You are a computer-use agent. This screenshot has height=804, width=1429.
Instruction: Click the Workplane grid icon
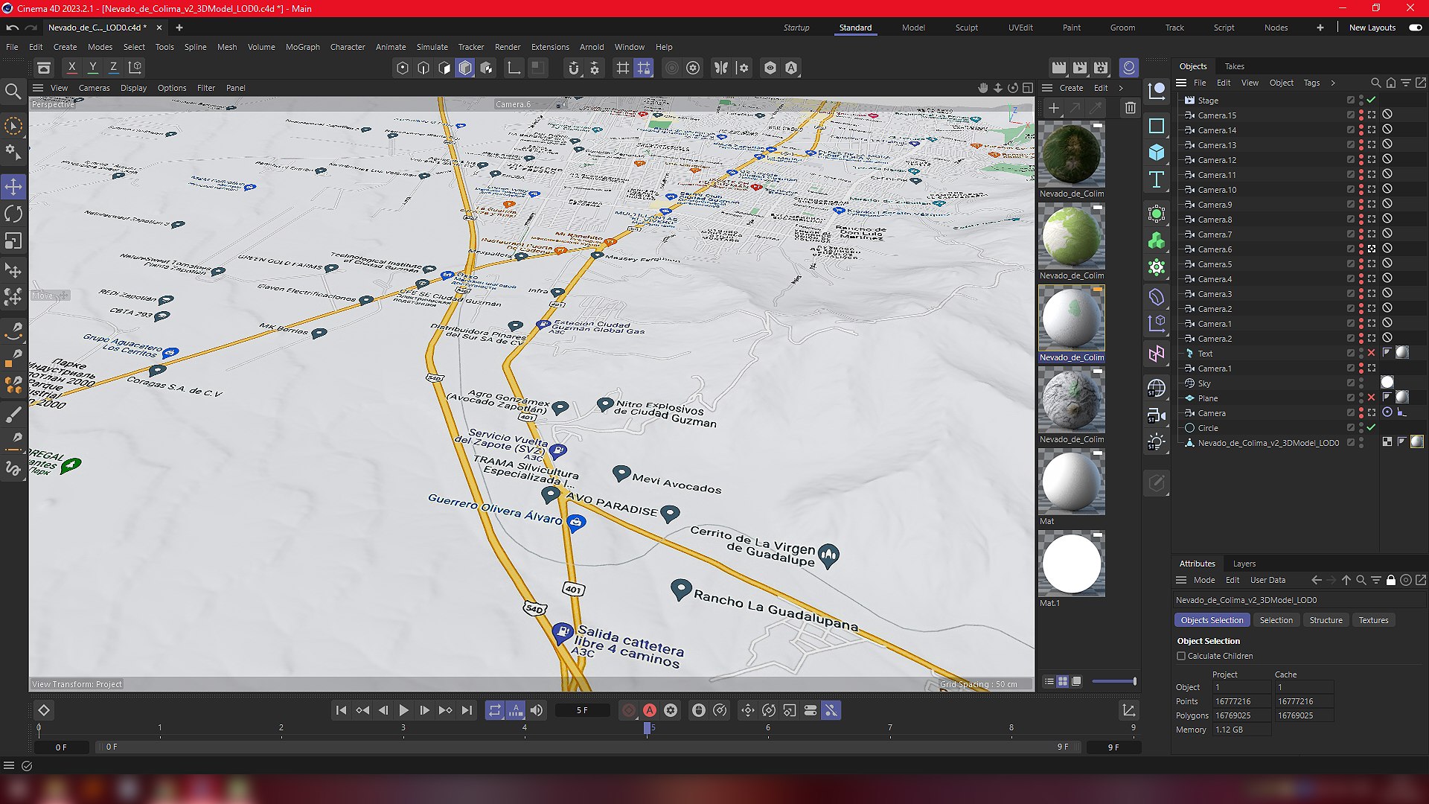click(623, 68)
